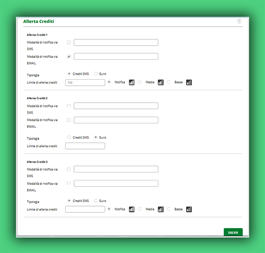This screenshot has width=265, height=253.
Task: Click Bassa signal bars icon in Allerta Crediti 1
Action: 189,82
